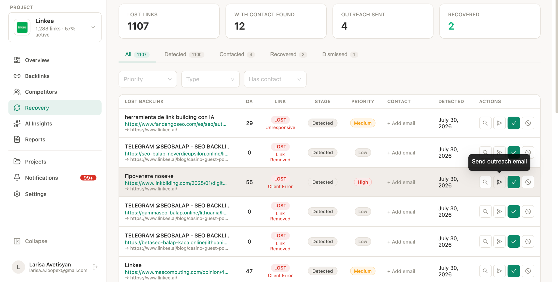The image size is (558, 282).
Task: Search contact for betaseo-balap-kaca row
Action: pos(485,241)
